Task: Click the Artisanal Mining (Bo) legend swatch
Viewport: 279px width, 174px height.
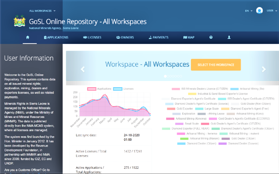Action: pyautogui.click(x=234, y=89)
